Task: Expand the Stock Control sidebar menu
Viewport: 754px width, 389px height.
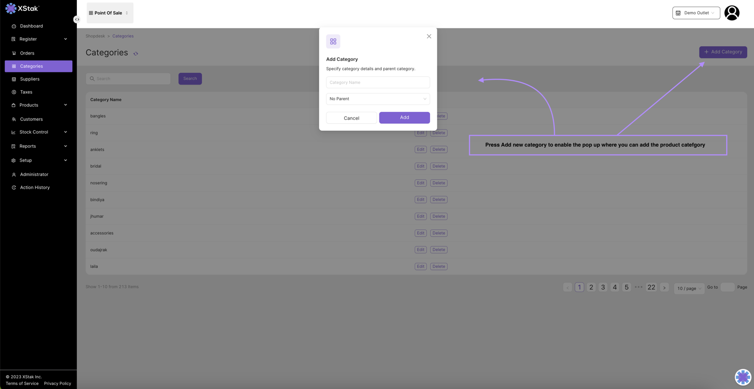Action: (39, 132)
